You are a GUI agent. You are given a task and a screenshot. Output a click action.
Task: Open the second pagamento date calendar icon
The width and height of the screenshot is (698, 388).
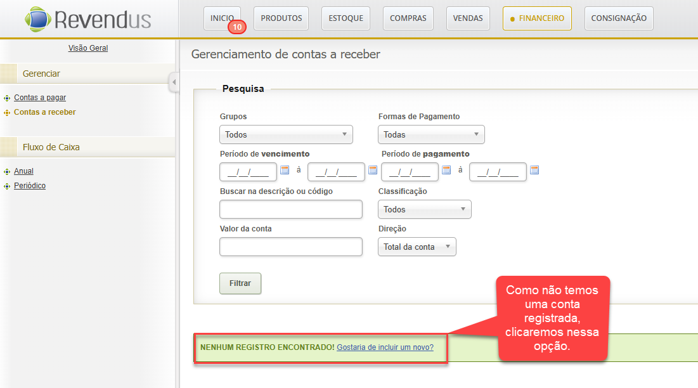(x=534, y=169)
